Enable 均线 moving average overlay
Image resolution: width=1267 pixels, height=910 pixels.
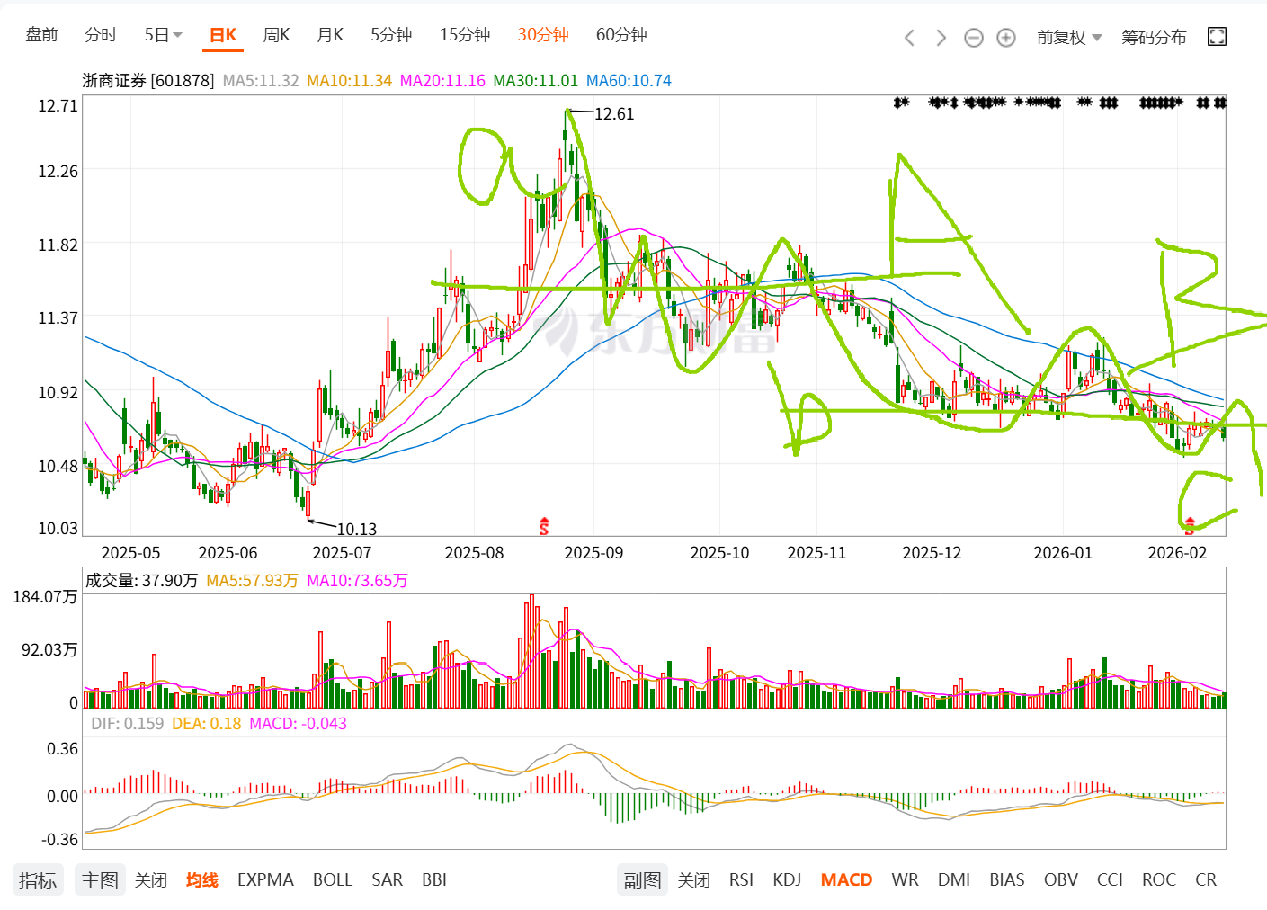202,880
